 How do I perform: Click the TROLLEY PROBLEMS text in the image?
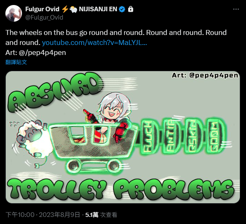(121, 189)
